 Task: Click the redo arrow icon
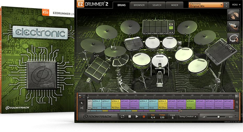[83, 96]
